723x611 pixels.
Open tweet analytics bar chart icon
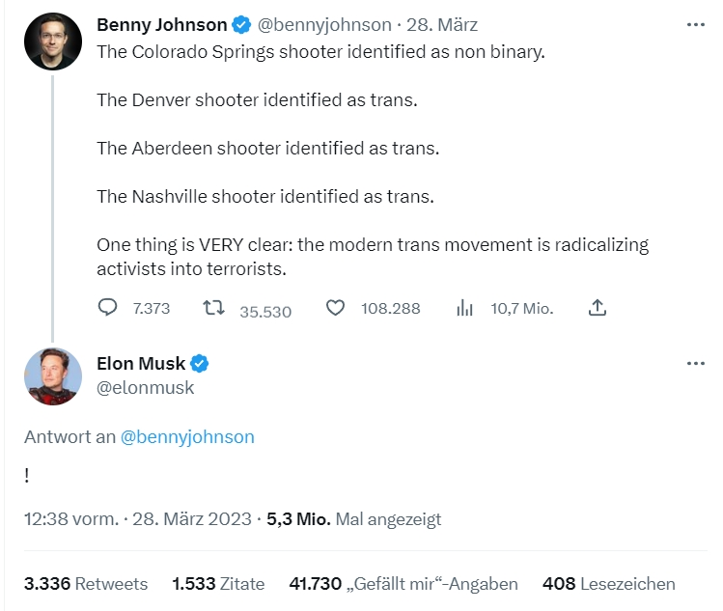tap(464, 308)
